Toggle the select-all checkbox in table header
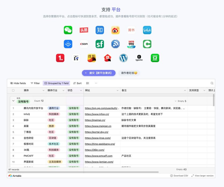The height and width of the screenshot is (187, 224). [x=13, y=90]
